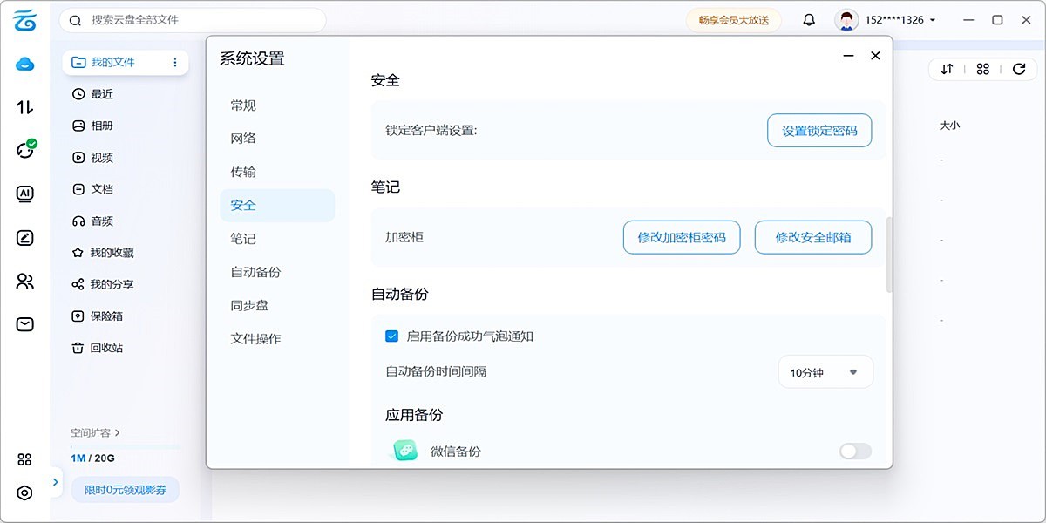Screen dimensions: 1046x523
Task: Click the cloud drive search box
Action: [192, 18]
